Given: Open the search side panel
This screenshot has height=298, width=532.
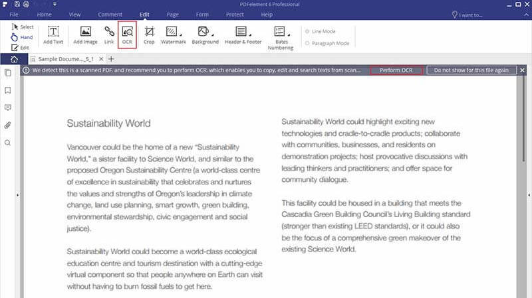Looking at the screenshot, I should 8,143.
